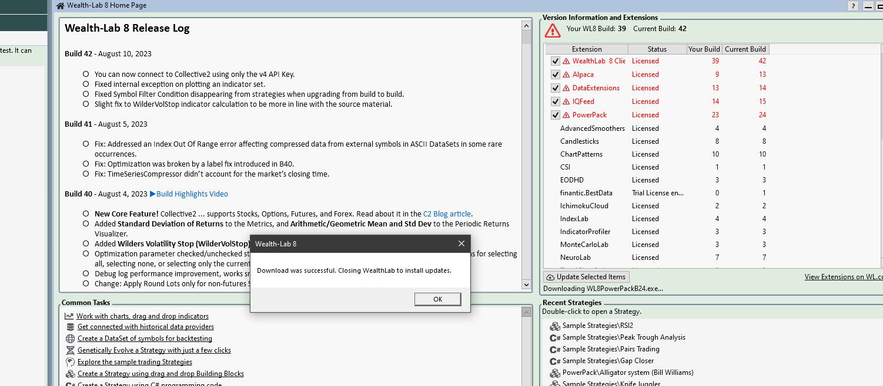883x386 pixels.
Task: Click the blocks icon beside PowerPack\Alligator system
Action: click(555, 373)
